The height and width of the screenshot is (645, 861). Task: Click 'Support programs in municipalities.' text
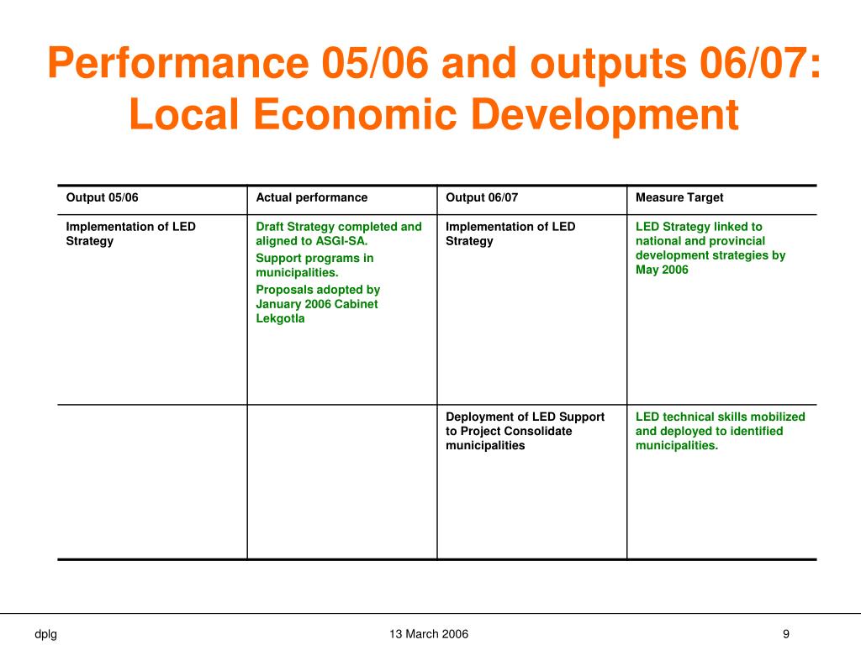tap(314, 265)
